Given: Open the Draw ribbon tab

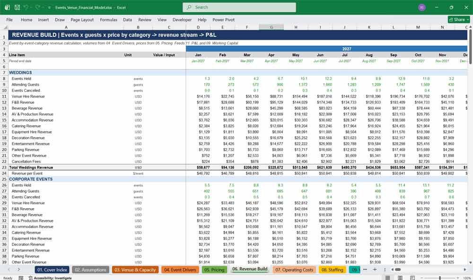Looking at the screenshot, I should coord(60,19).
